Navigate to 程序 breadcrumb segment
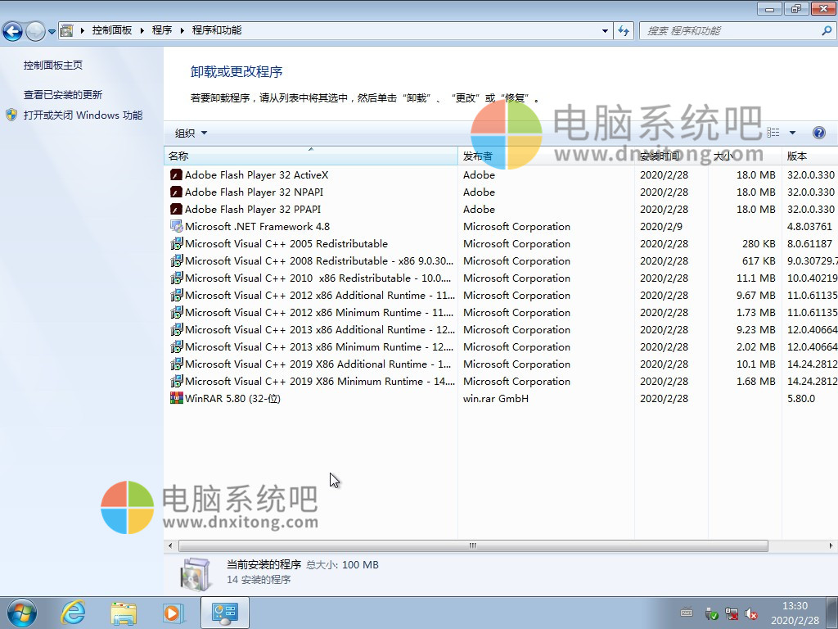The width and height of the screenshot is (838, 629). click(x=162, y=30)
